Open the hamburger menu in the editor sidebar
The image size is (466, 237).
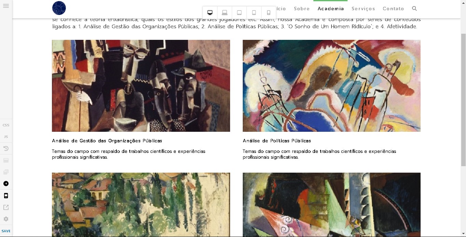coord(6,6)
